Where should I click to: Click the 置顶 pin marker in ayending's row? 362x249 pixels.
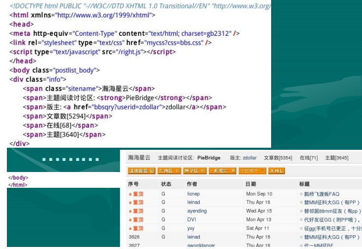click(136, 211)
